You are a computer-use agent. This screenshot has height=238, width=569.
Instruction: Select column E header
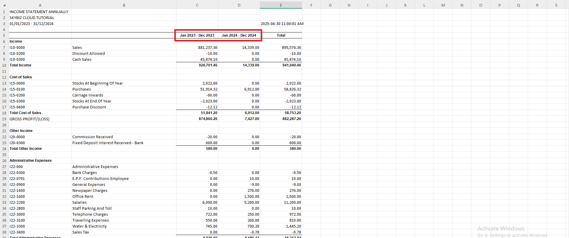(281, 5)
